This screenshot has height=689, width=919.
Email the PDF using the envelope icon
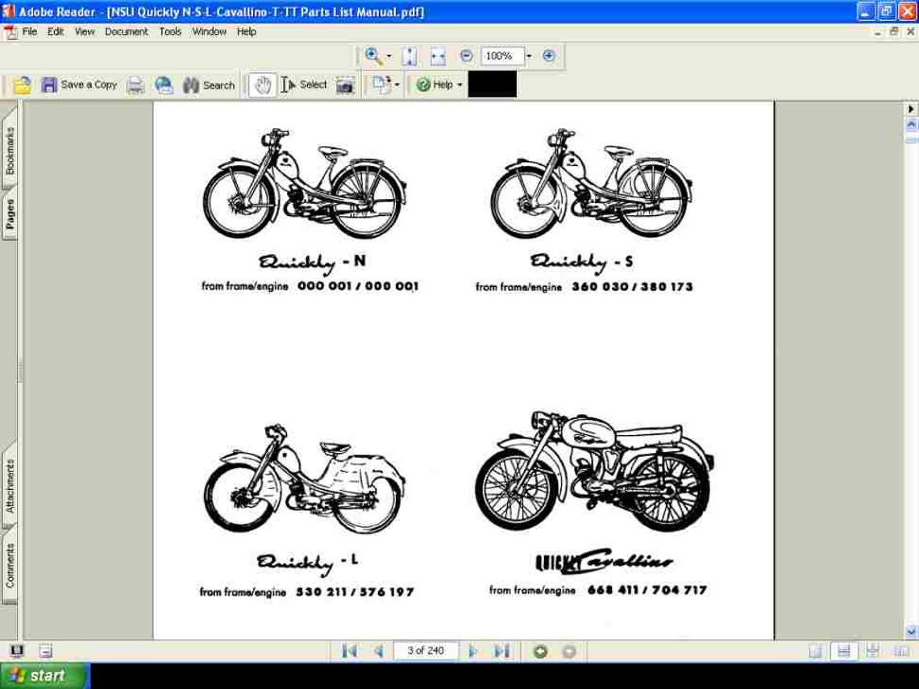[x=164, y=84]
